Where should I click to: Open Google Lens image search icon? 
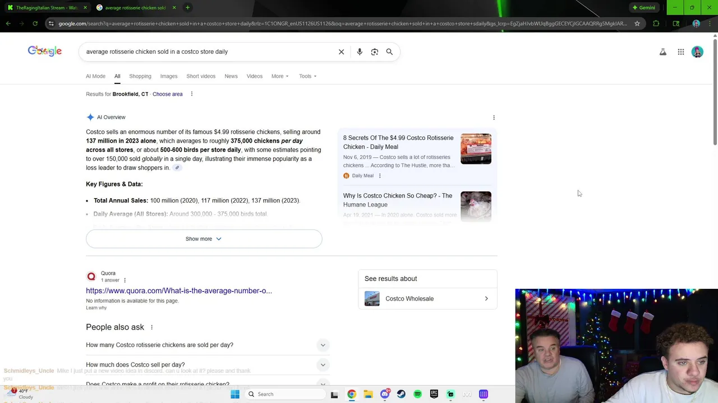click(375, 51)
